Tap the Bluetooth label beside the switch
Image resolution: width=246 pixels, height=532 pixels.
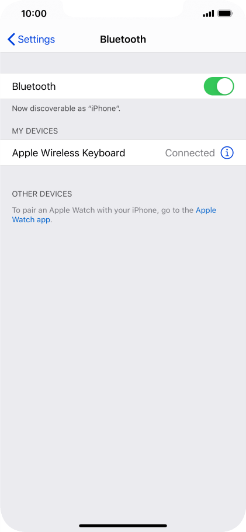[x=34, y=86]
